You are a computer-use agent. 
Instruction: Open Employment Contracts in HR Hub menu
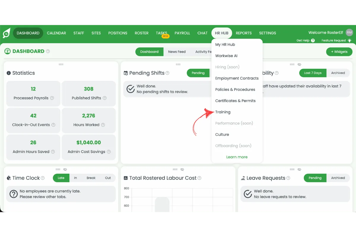[x=237, y=78]
